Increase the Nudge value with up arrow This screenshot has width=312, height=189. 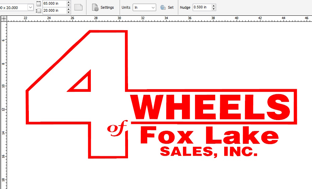(x=214, y=6)
